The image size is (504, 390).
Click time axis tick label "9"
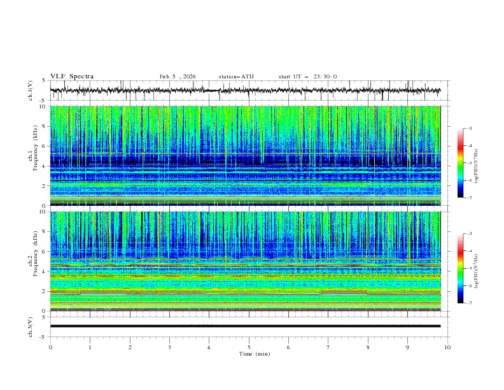coord(407,347)
